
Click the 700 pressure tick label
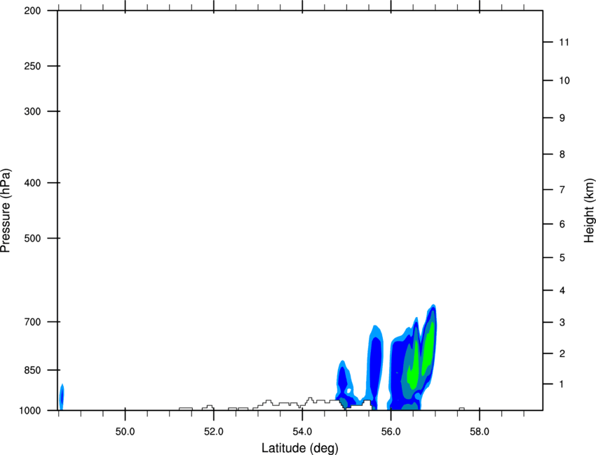click(33, 322)
